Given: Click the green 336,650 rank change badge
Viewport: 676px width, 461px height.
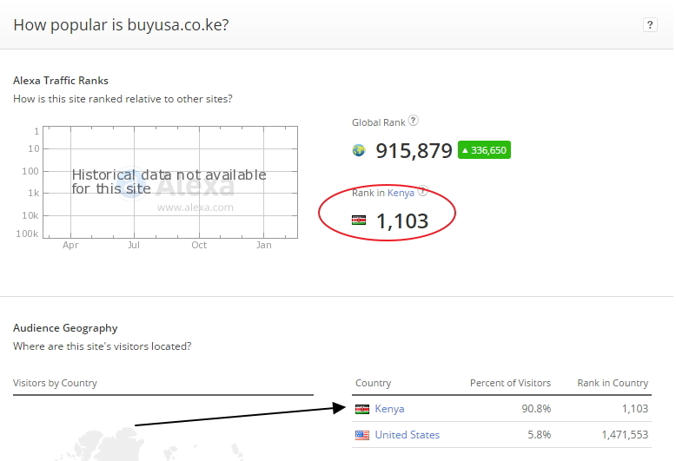Looking at the screenshot, I should pos(484,150).
